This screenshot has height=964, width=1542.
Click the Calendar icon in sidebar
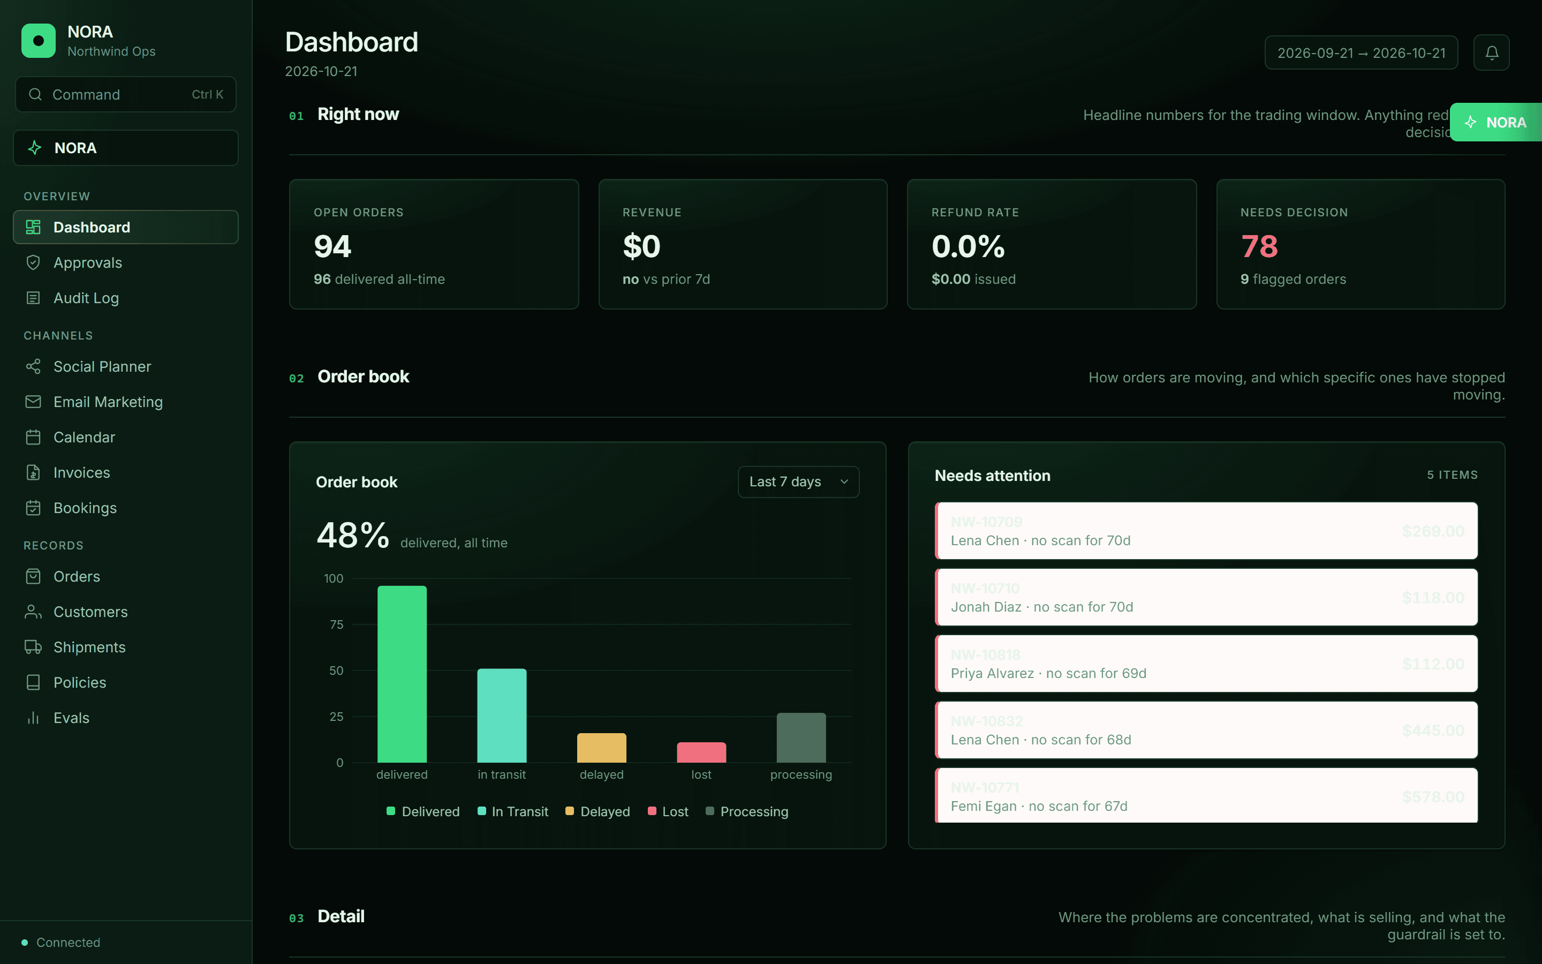coord(33,438)
